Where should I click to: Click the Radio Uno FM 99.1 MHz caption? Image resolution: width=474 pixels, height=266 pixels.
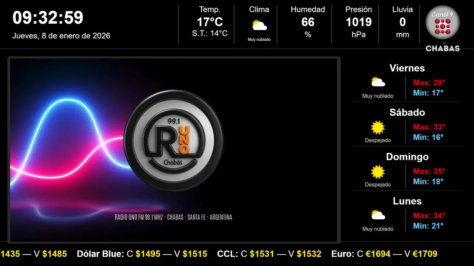click(x=174, y=217)
